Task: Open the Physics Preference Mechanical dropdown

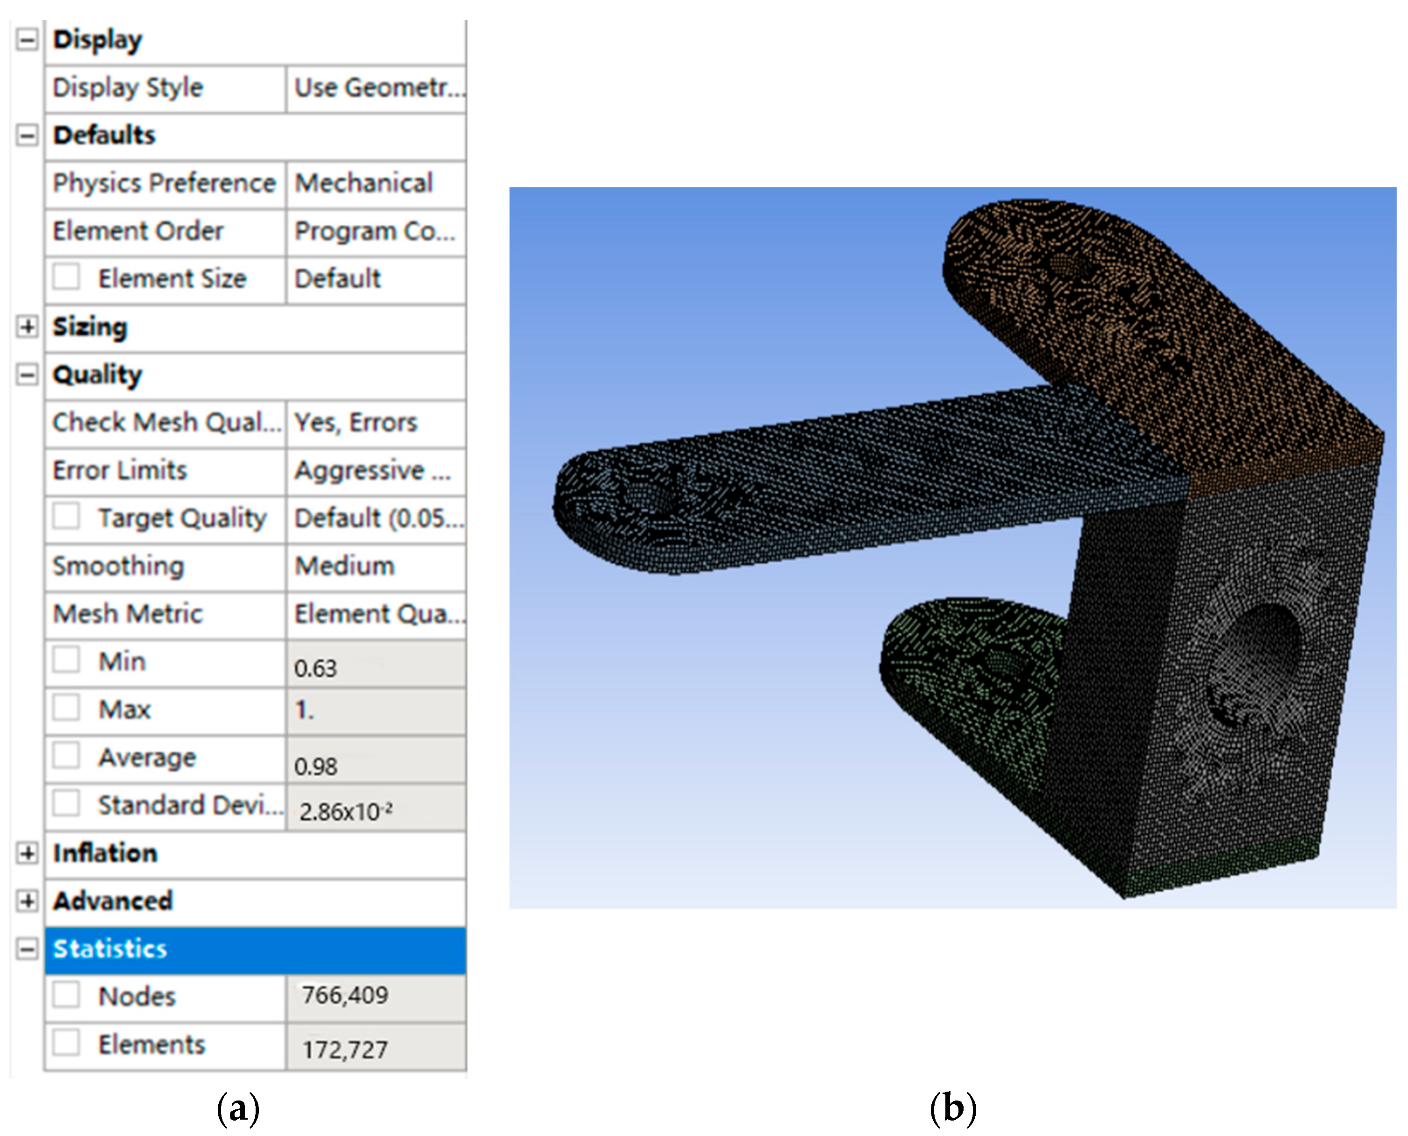Action: [x=376, y=183]
